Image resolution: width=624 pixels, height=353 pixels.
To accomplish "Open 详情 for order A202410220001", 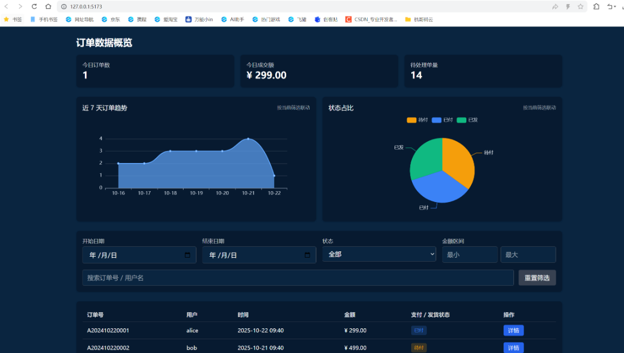I will click(513, 331).
